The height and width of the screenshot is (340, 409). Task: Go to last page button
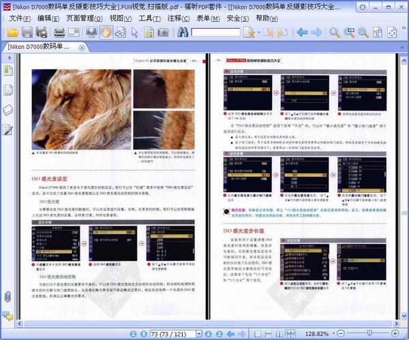click(219, 334)
